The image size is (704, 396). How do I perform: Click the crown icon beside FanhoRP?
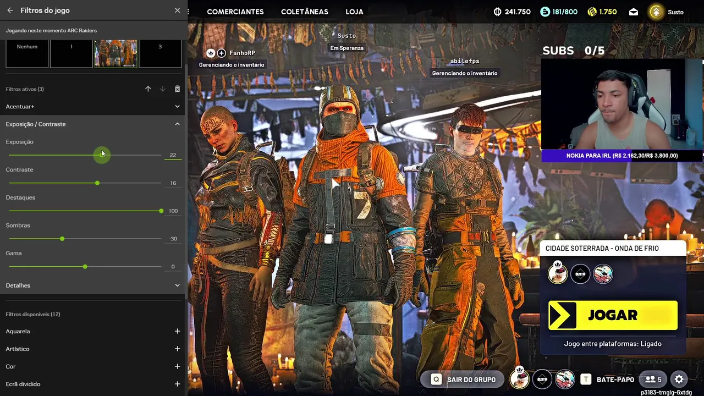coord(210,53)
